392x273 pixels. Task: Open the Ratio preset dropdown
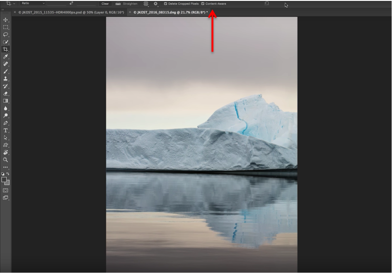[33, 4]
